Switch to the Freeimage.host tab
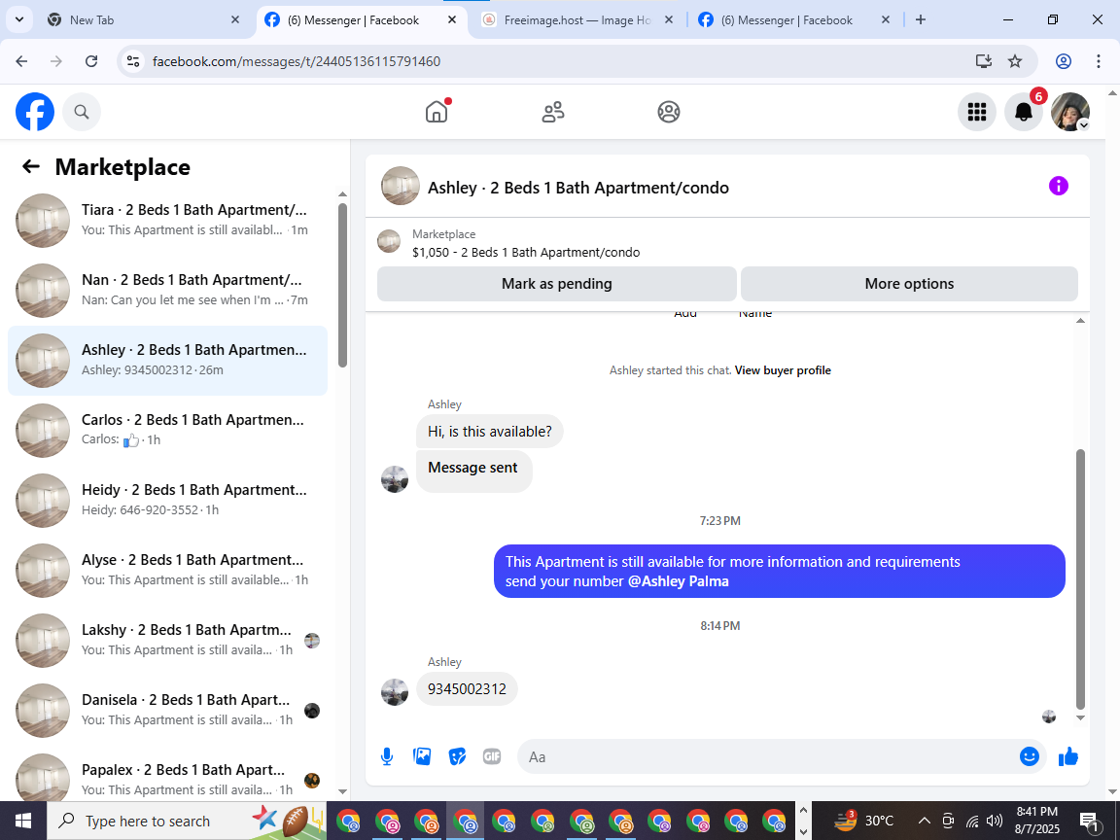This screenshot has width=1120, height=840. pyautogui.click(x=577, y=20)
